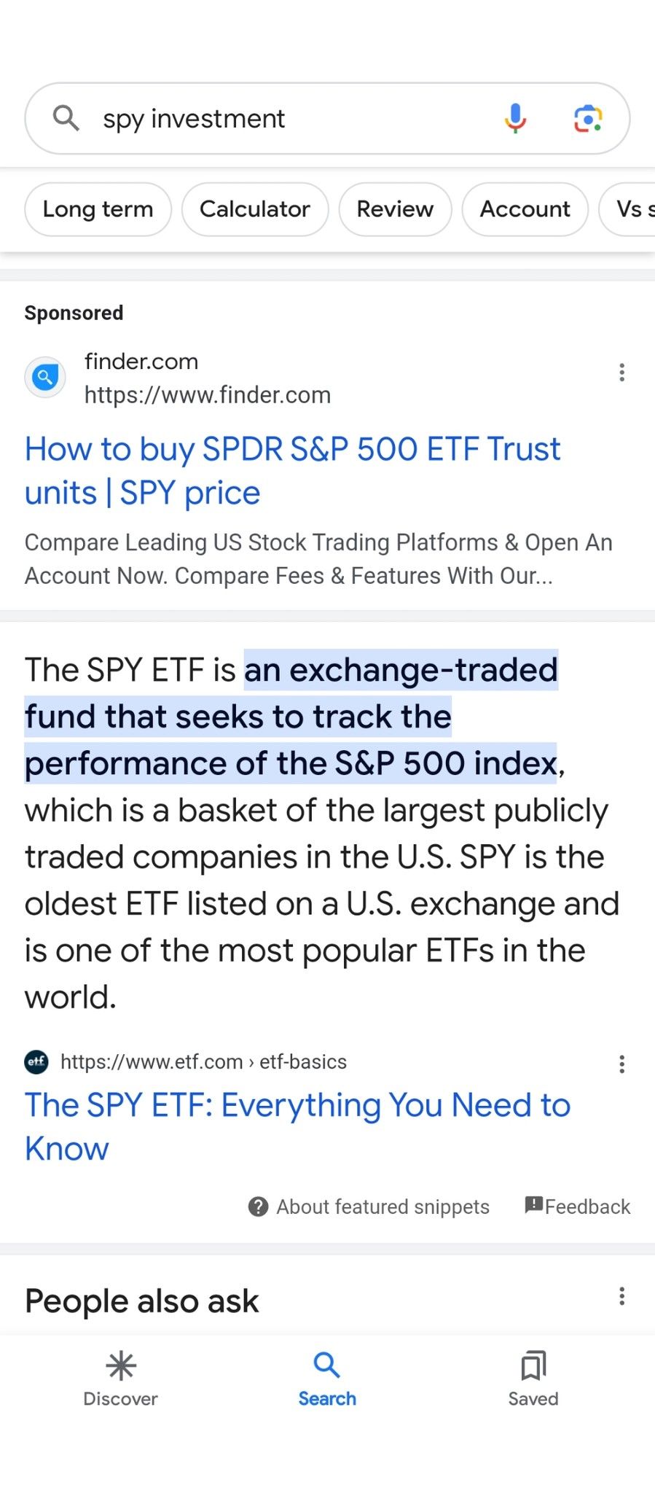Viewport: 655px width, 1493px height.
Task: Tap the finder.com site favicon
Action: [45, 378]
